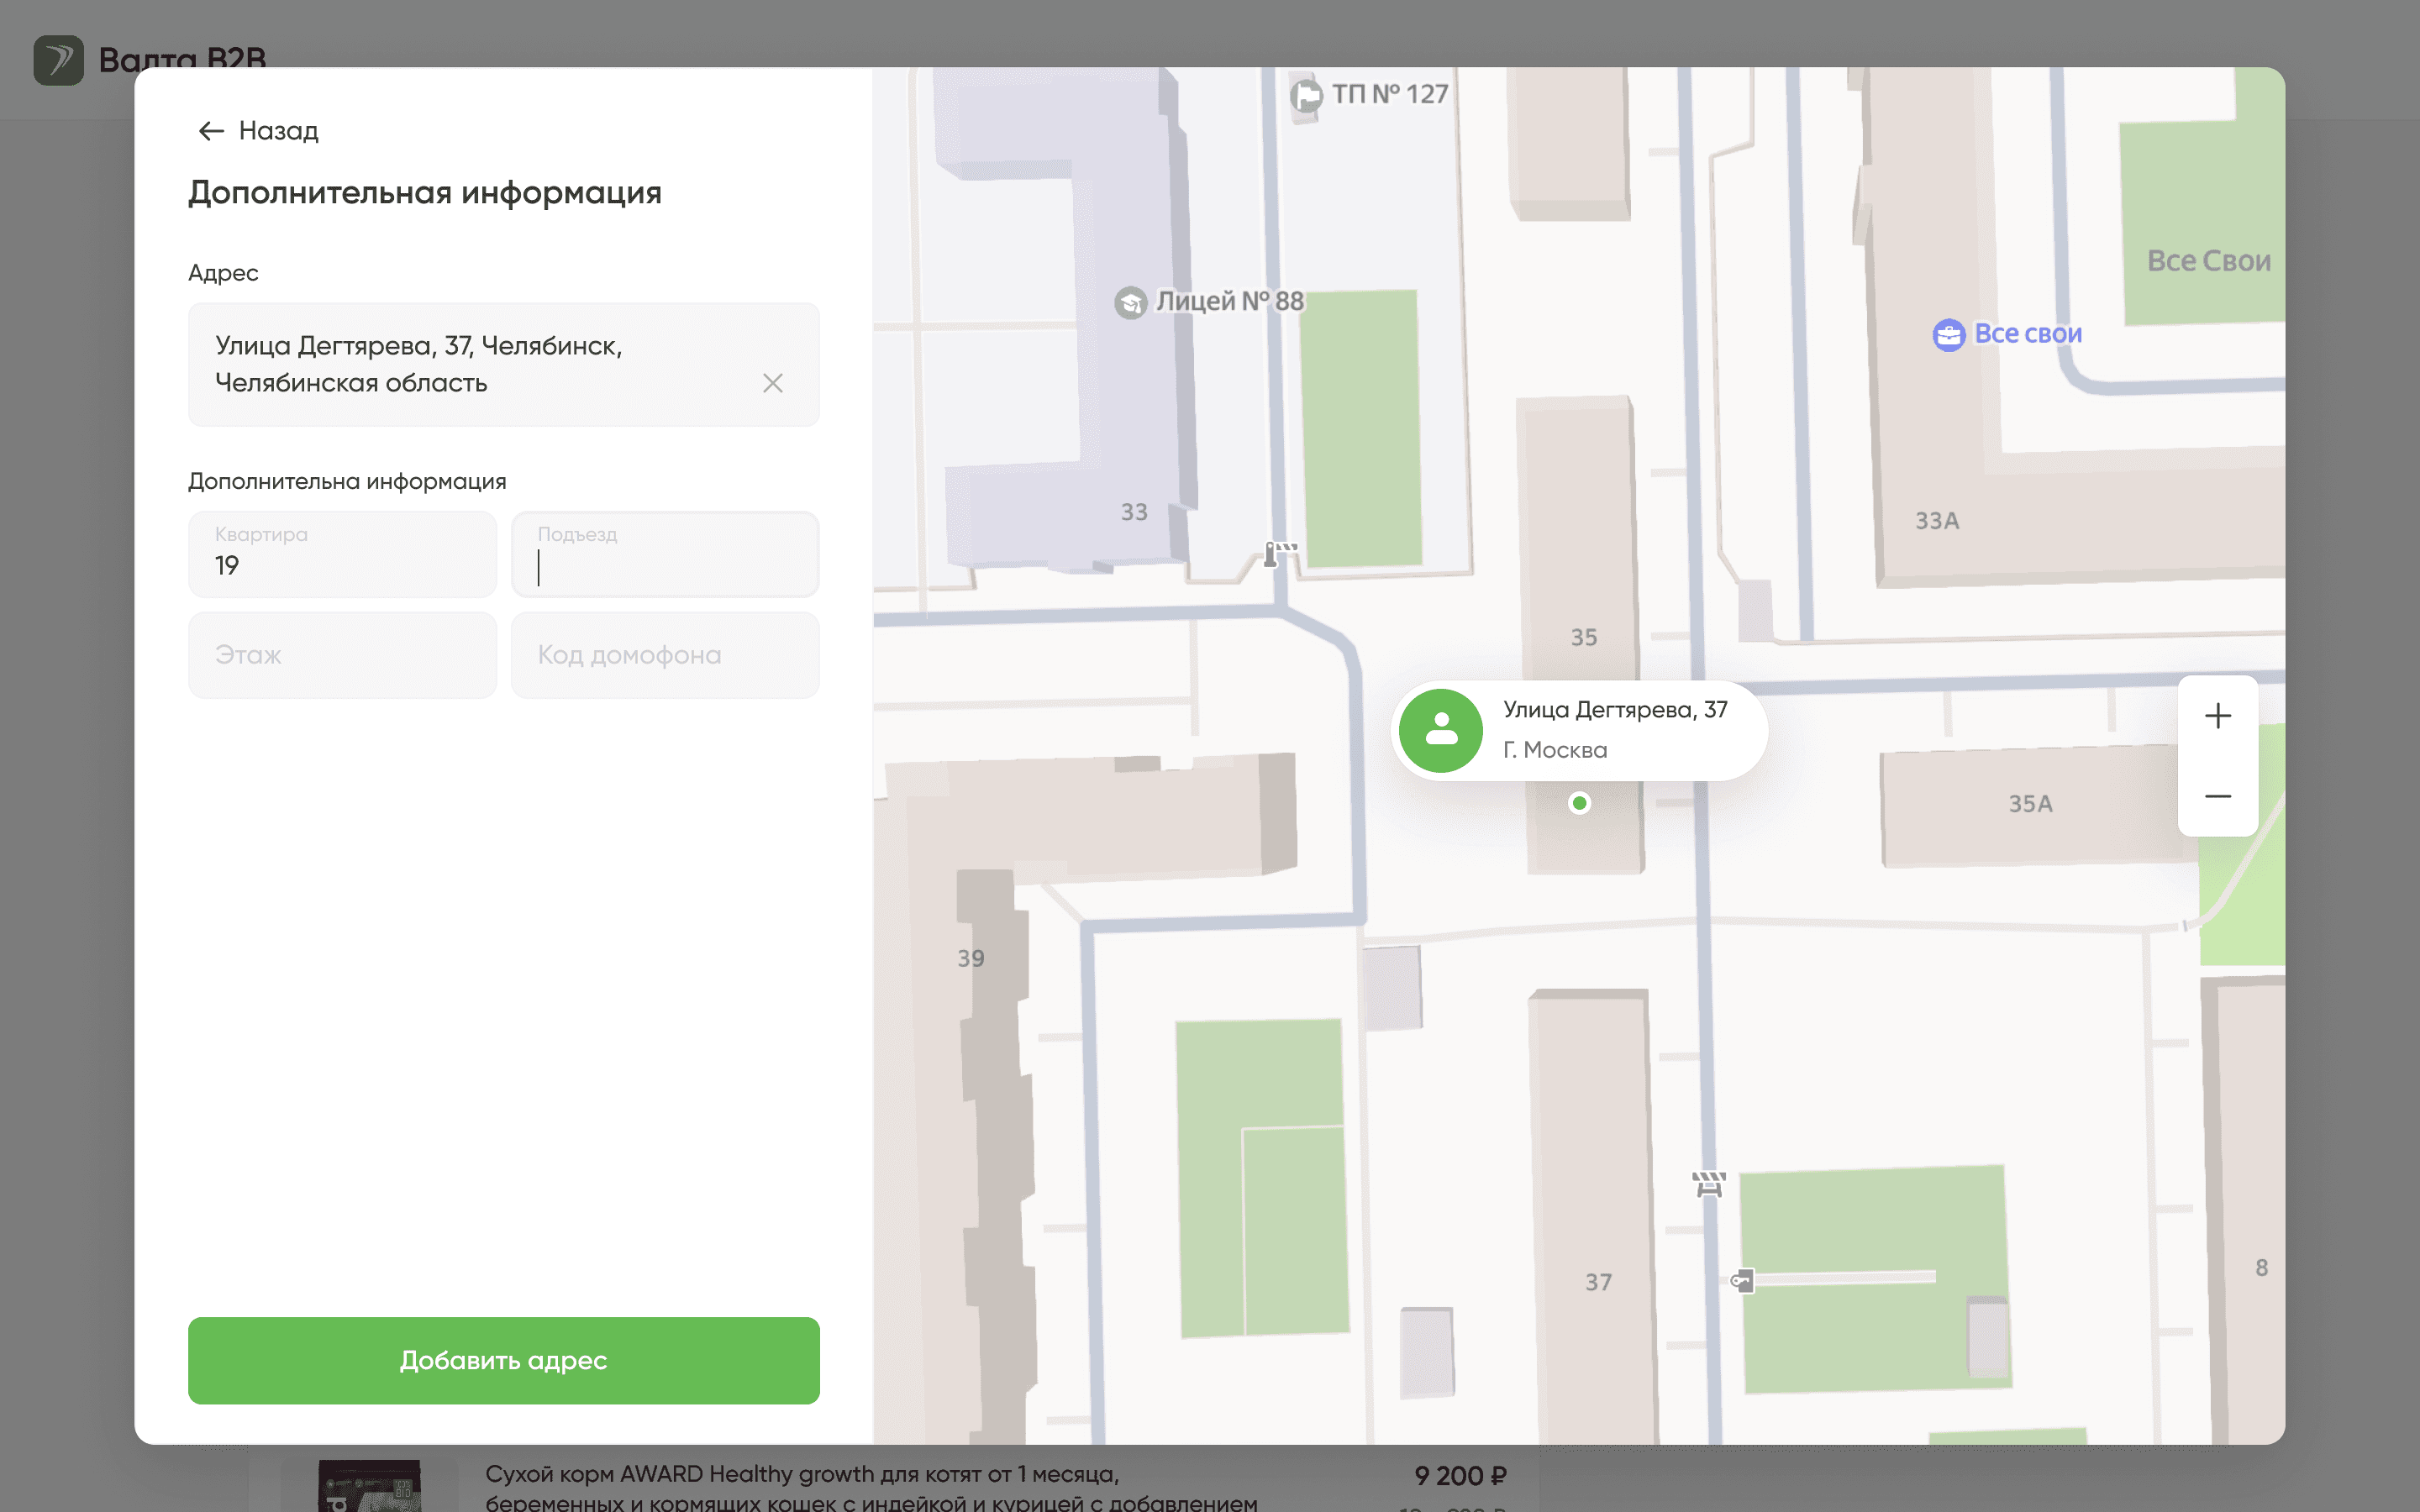2420x1512 pixels.
Task: Click the address text field
Action: click(x=470, y=364)
